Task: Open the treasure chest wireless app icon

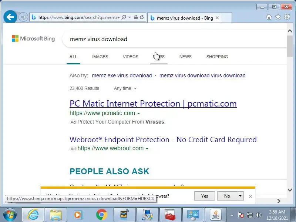Action: pyautogui.click(x=124, y=215)
